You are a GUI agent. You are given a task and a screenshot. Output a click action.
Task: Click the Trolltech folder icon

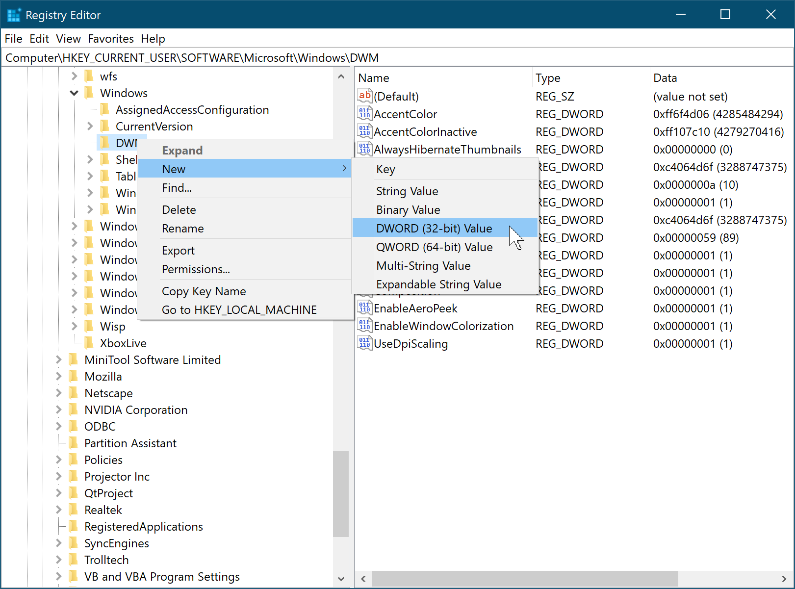click(x=74, y=560)
